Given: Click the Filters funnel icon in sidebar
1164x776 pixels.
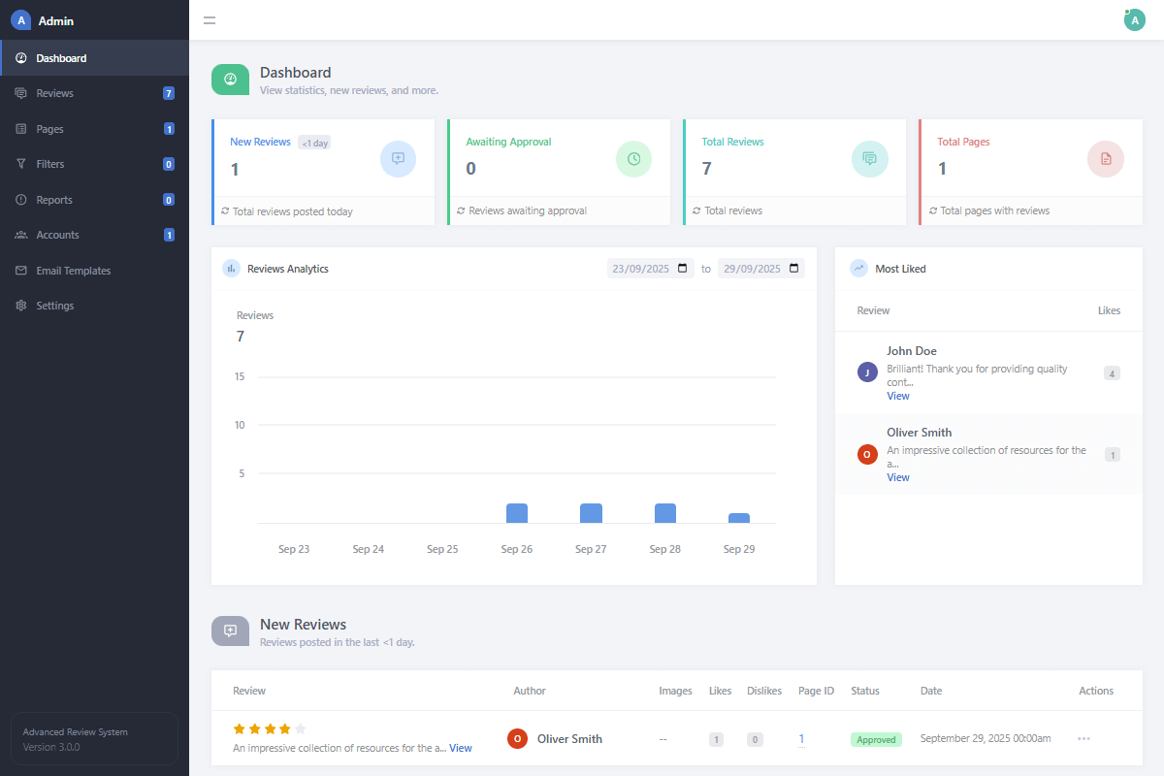Looking at the screenshot, I should click(x=21, y=163).
